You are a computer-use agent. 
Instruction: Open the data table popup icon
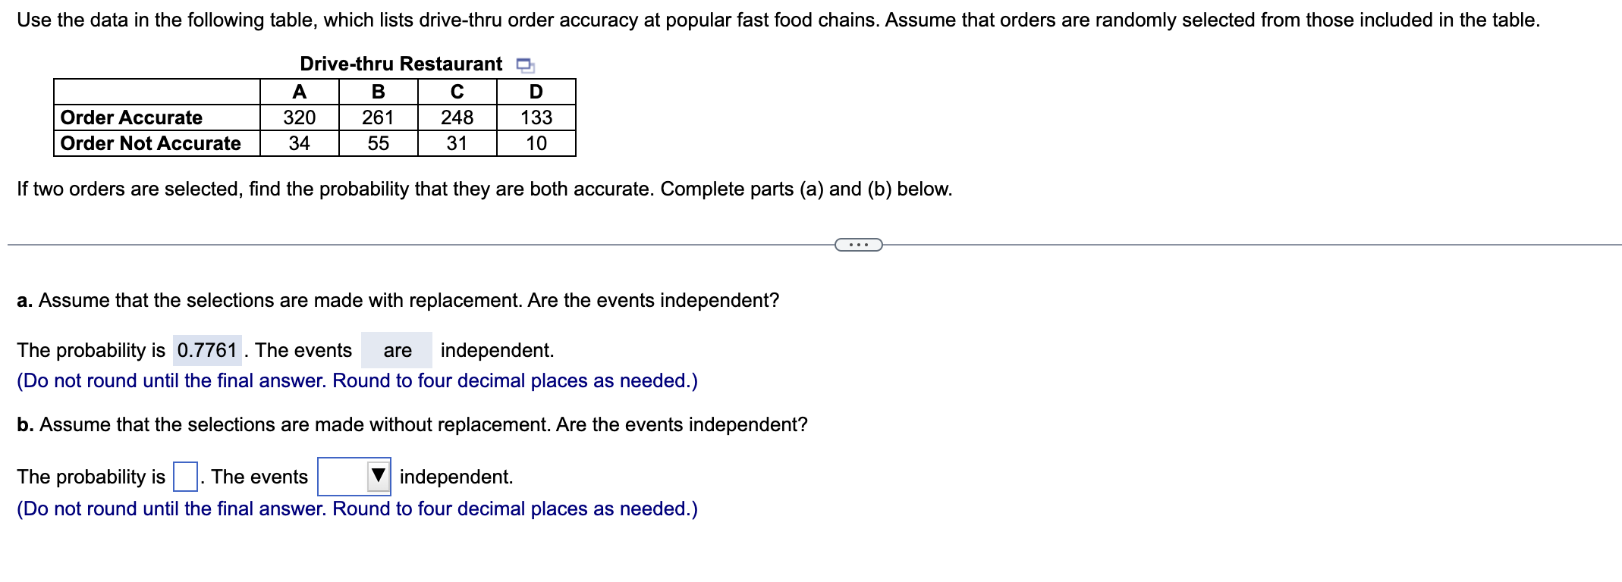click(x=525, y=65)
